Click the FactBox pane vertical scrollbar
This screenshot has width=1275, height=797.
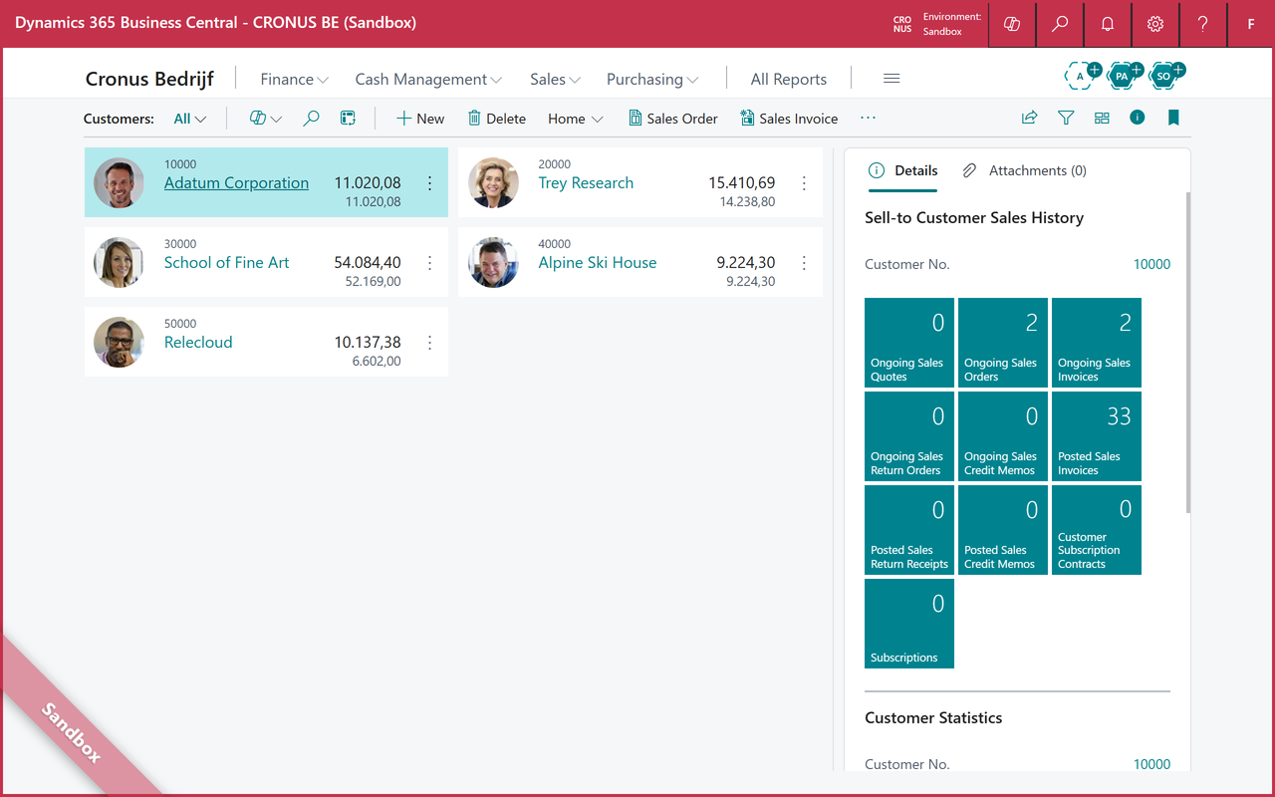coord(1187,354)
